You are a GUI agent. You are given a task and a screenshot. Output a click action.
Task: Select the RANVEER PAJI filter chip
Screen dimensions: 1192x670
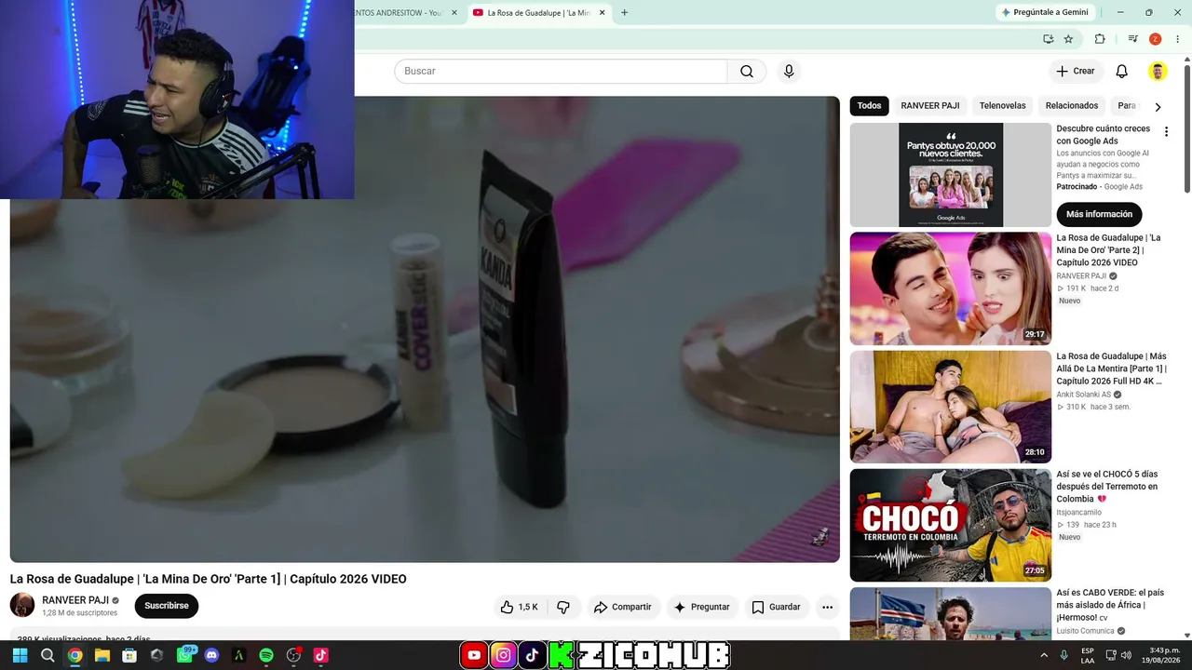pyautogui.click(x=929, y=106)
